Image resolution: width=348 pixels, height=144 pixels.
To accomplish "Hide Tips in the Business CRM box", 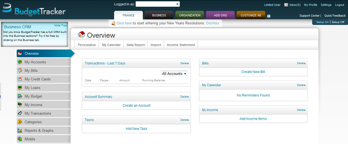I will [60, 25].
